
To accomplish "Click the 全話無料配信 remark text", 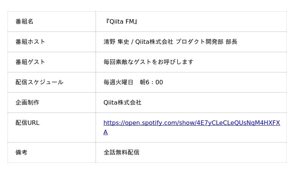I will point(122,153).
